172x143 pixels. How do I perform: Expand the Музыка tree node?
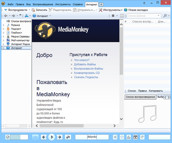click(3, 25)
